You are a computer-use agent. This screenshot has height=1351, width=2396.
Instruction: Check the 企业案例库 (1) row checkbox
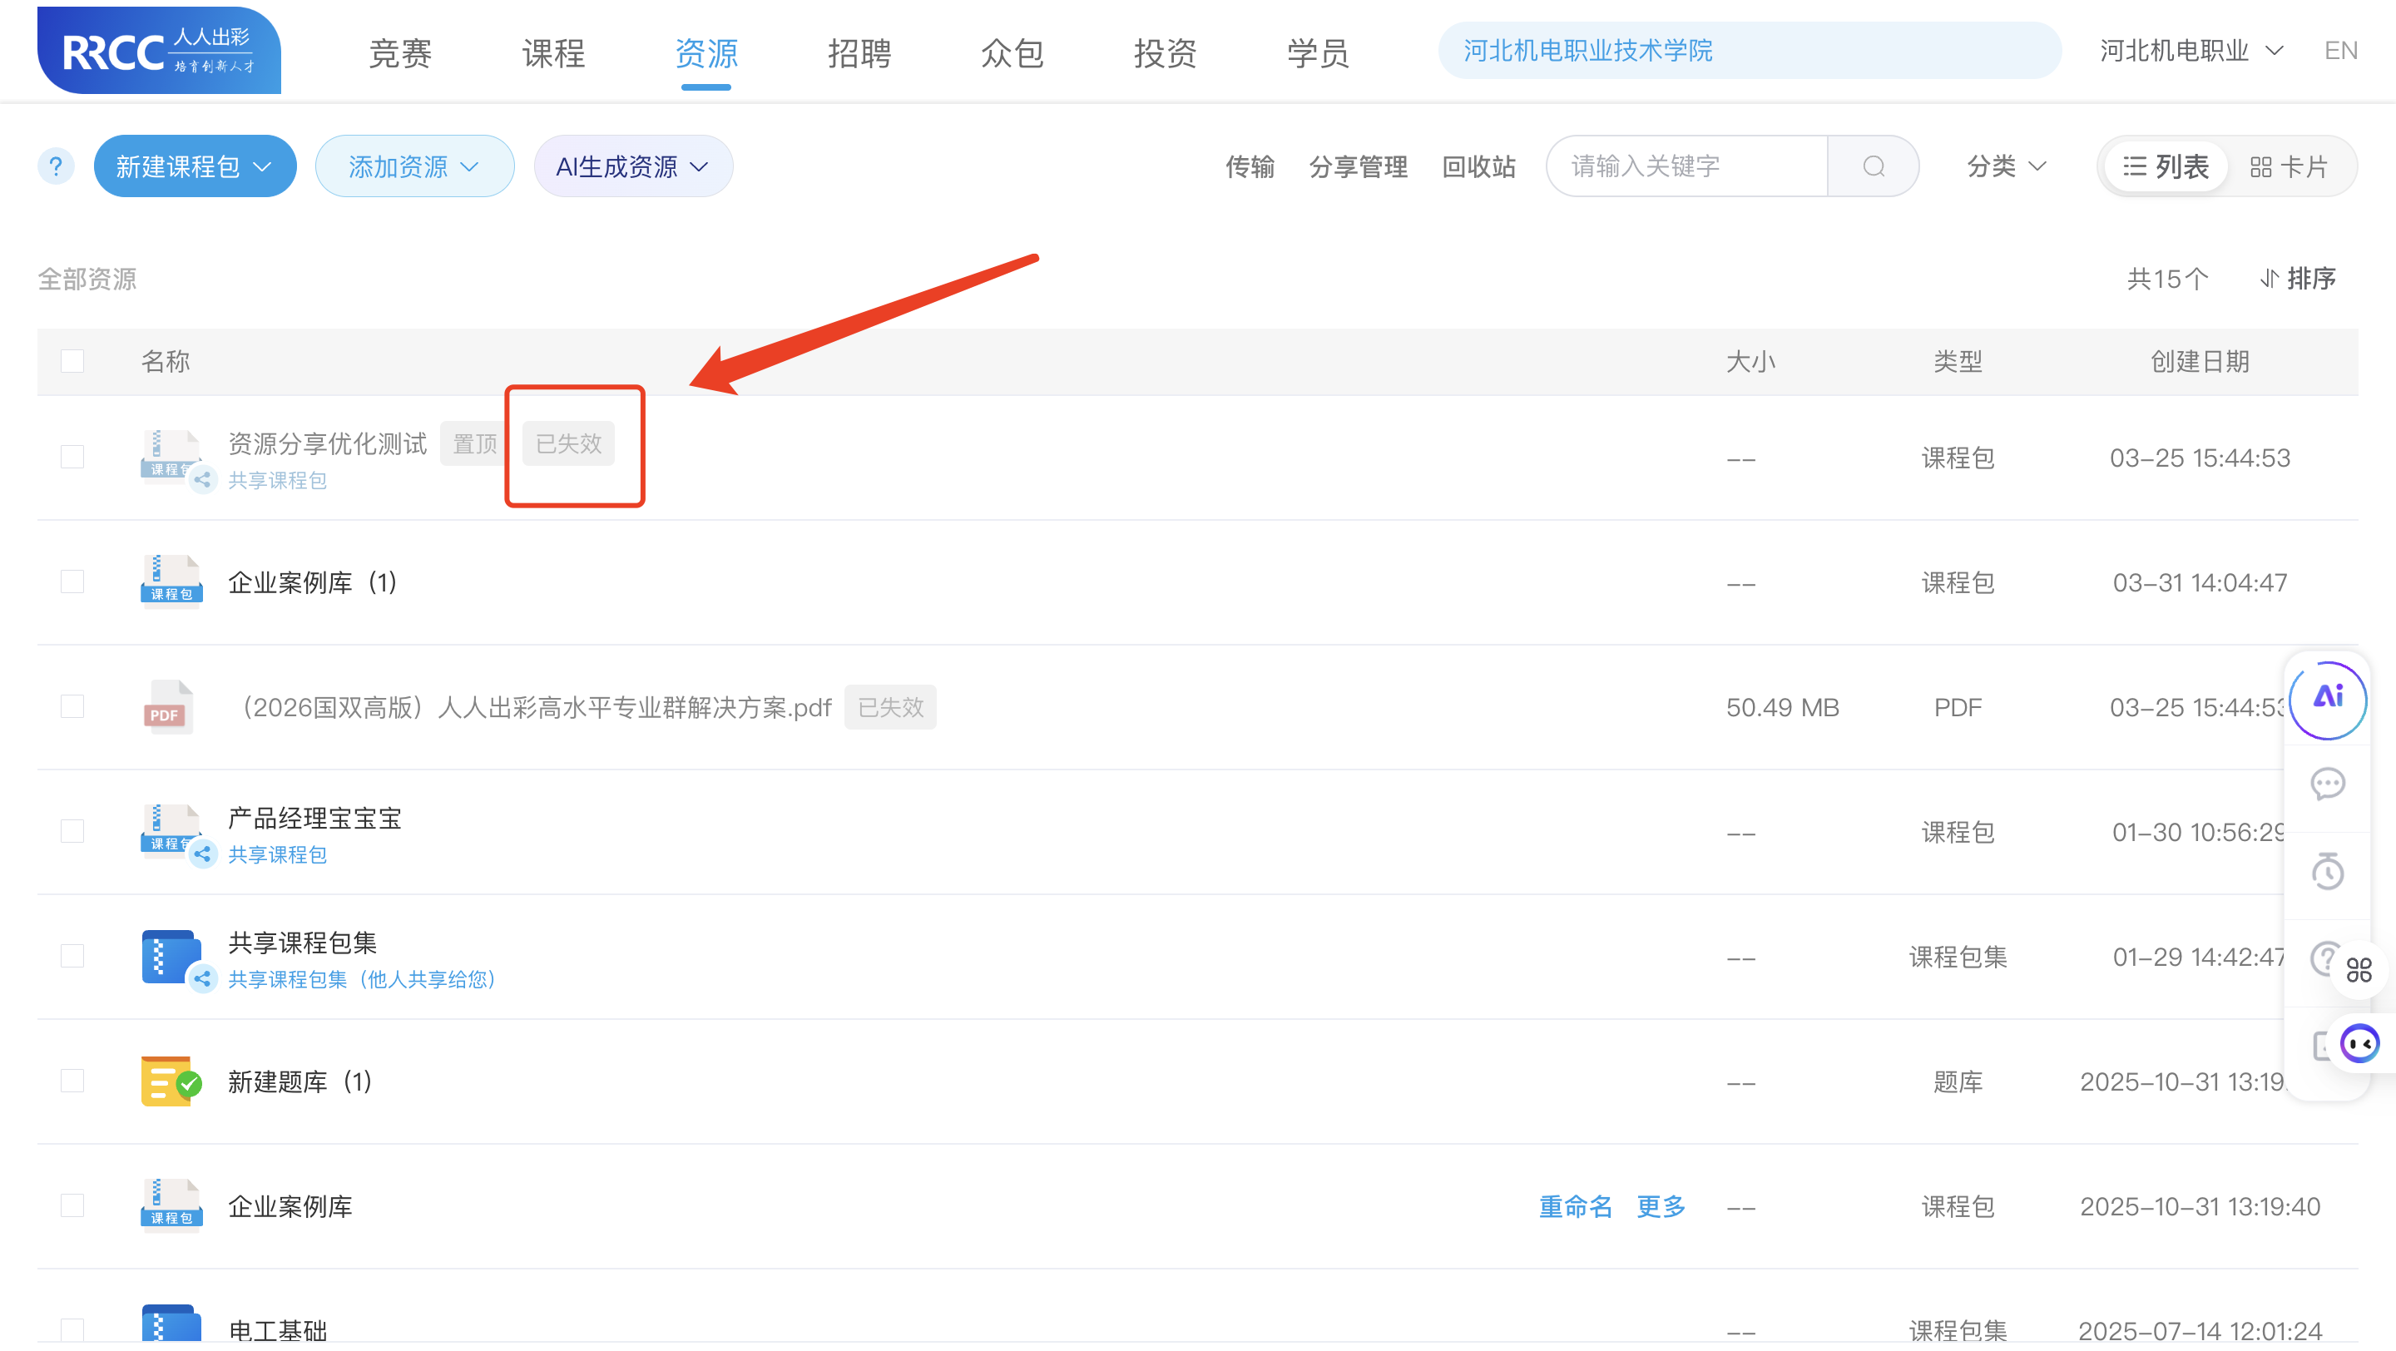[x=72, y=582]
